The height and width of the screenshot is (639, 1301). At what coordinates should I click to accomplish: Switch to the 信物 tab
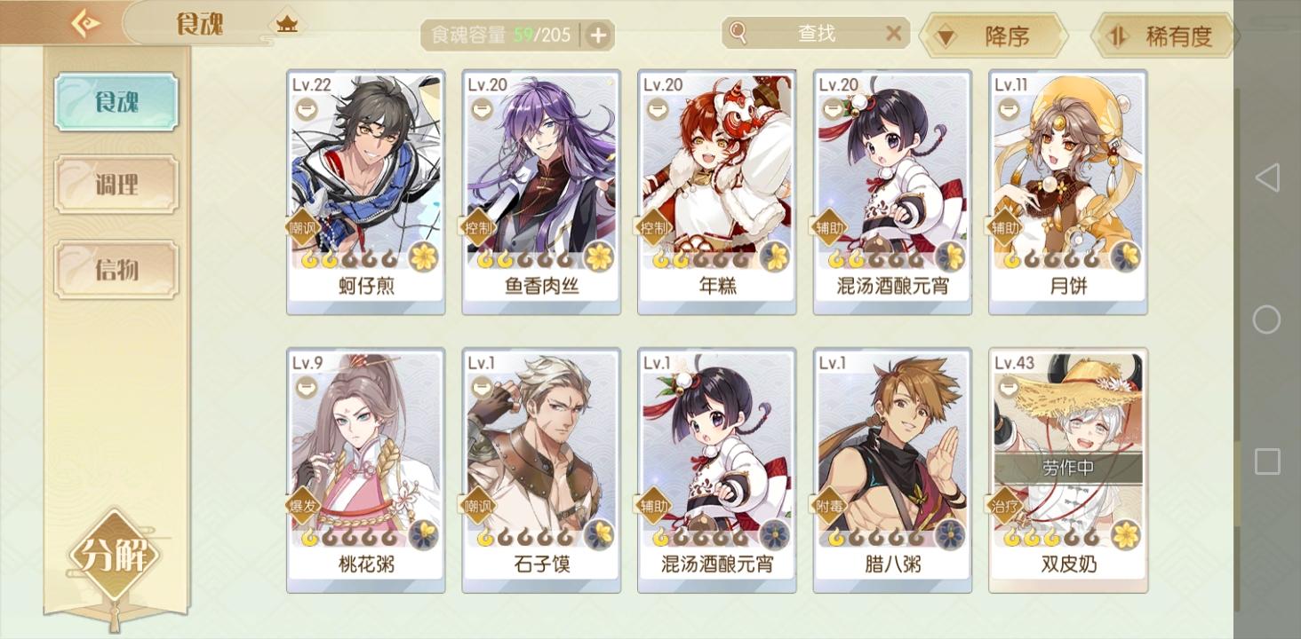pos(116,269)
